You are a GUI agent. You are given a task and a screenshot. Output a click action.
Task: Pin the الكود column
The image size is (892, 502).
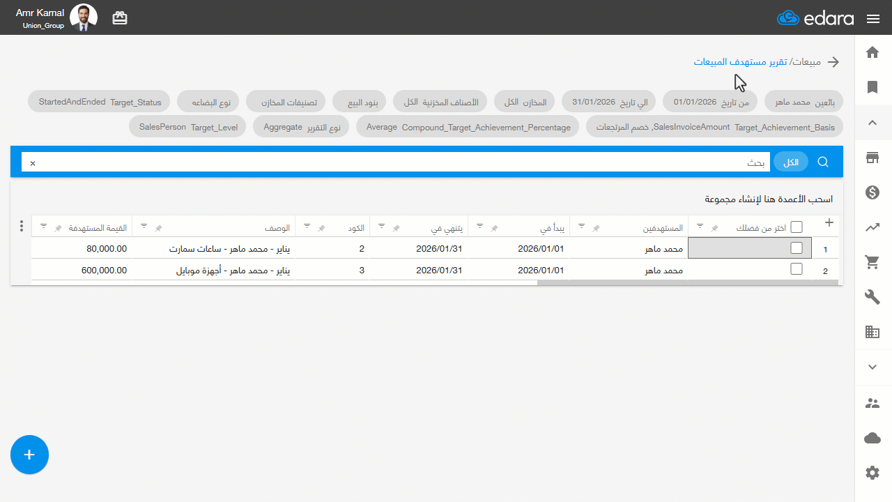321,228
